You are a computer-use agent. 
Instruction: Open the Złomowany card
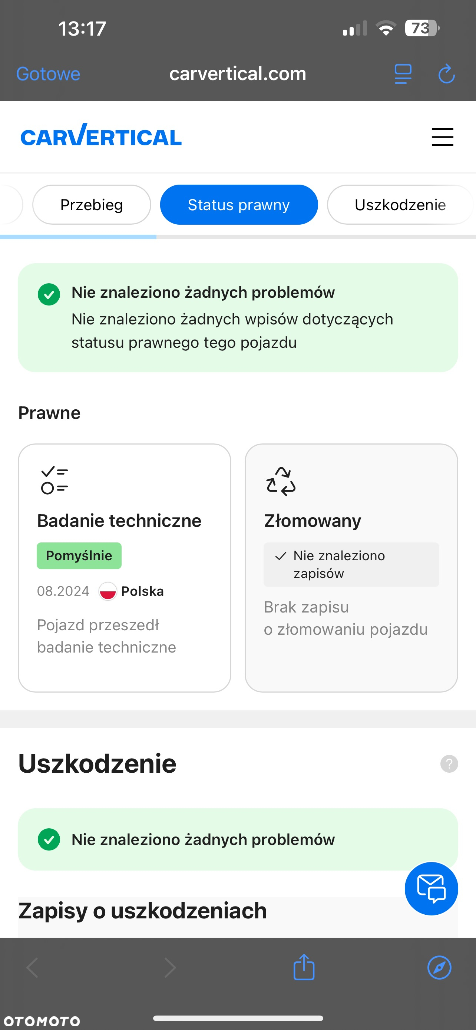tap(351, 568)
